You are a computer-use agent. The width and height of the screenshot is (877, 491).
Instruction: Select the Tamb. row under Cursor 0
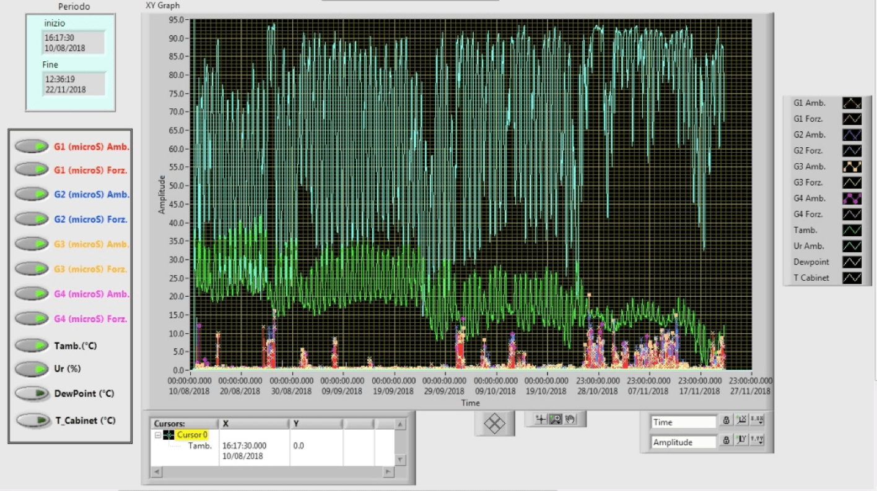200,446
